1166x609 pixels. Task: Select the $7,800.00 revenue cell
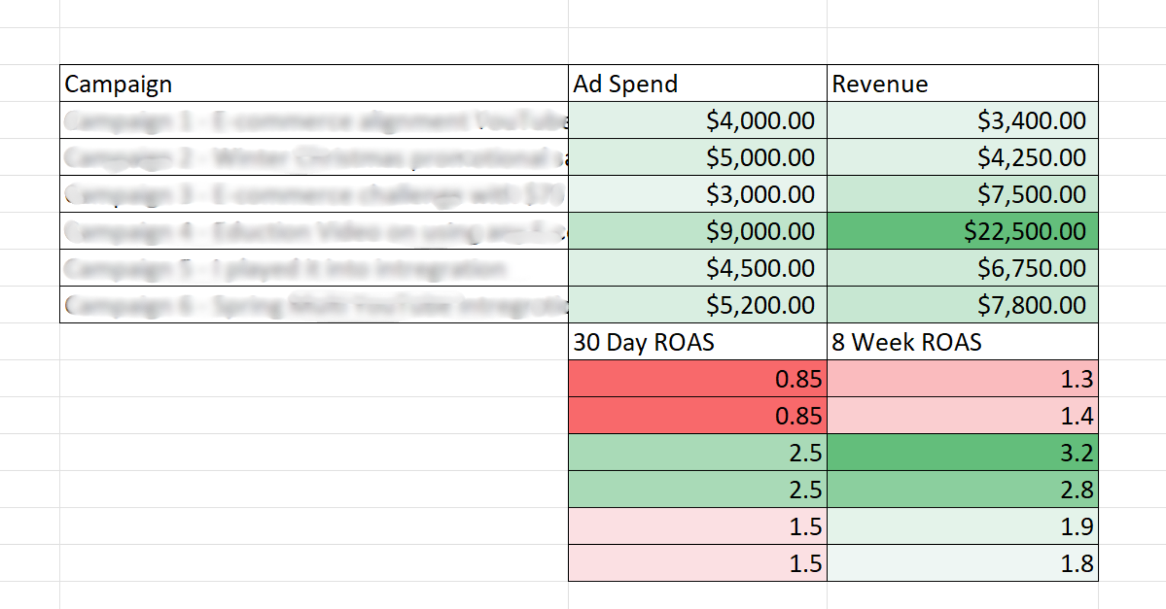962,305
